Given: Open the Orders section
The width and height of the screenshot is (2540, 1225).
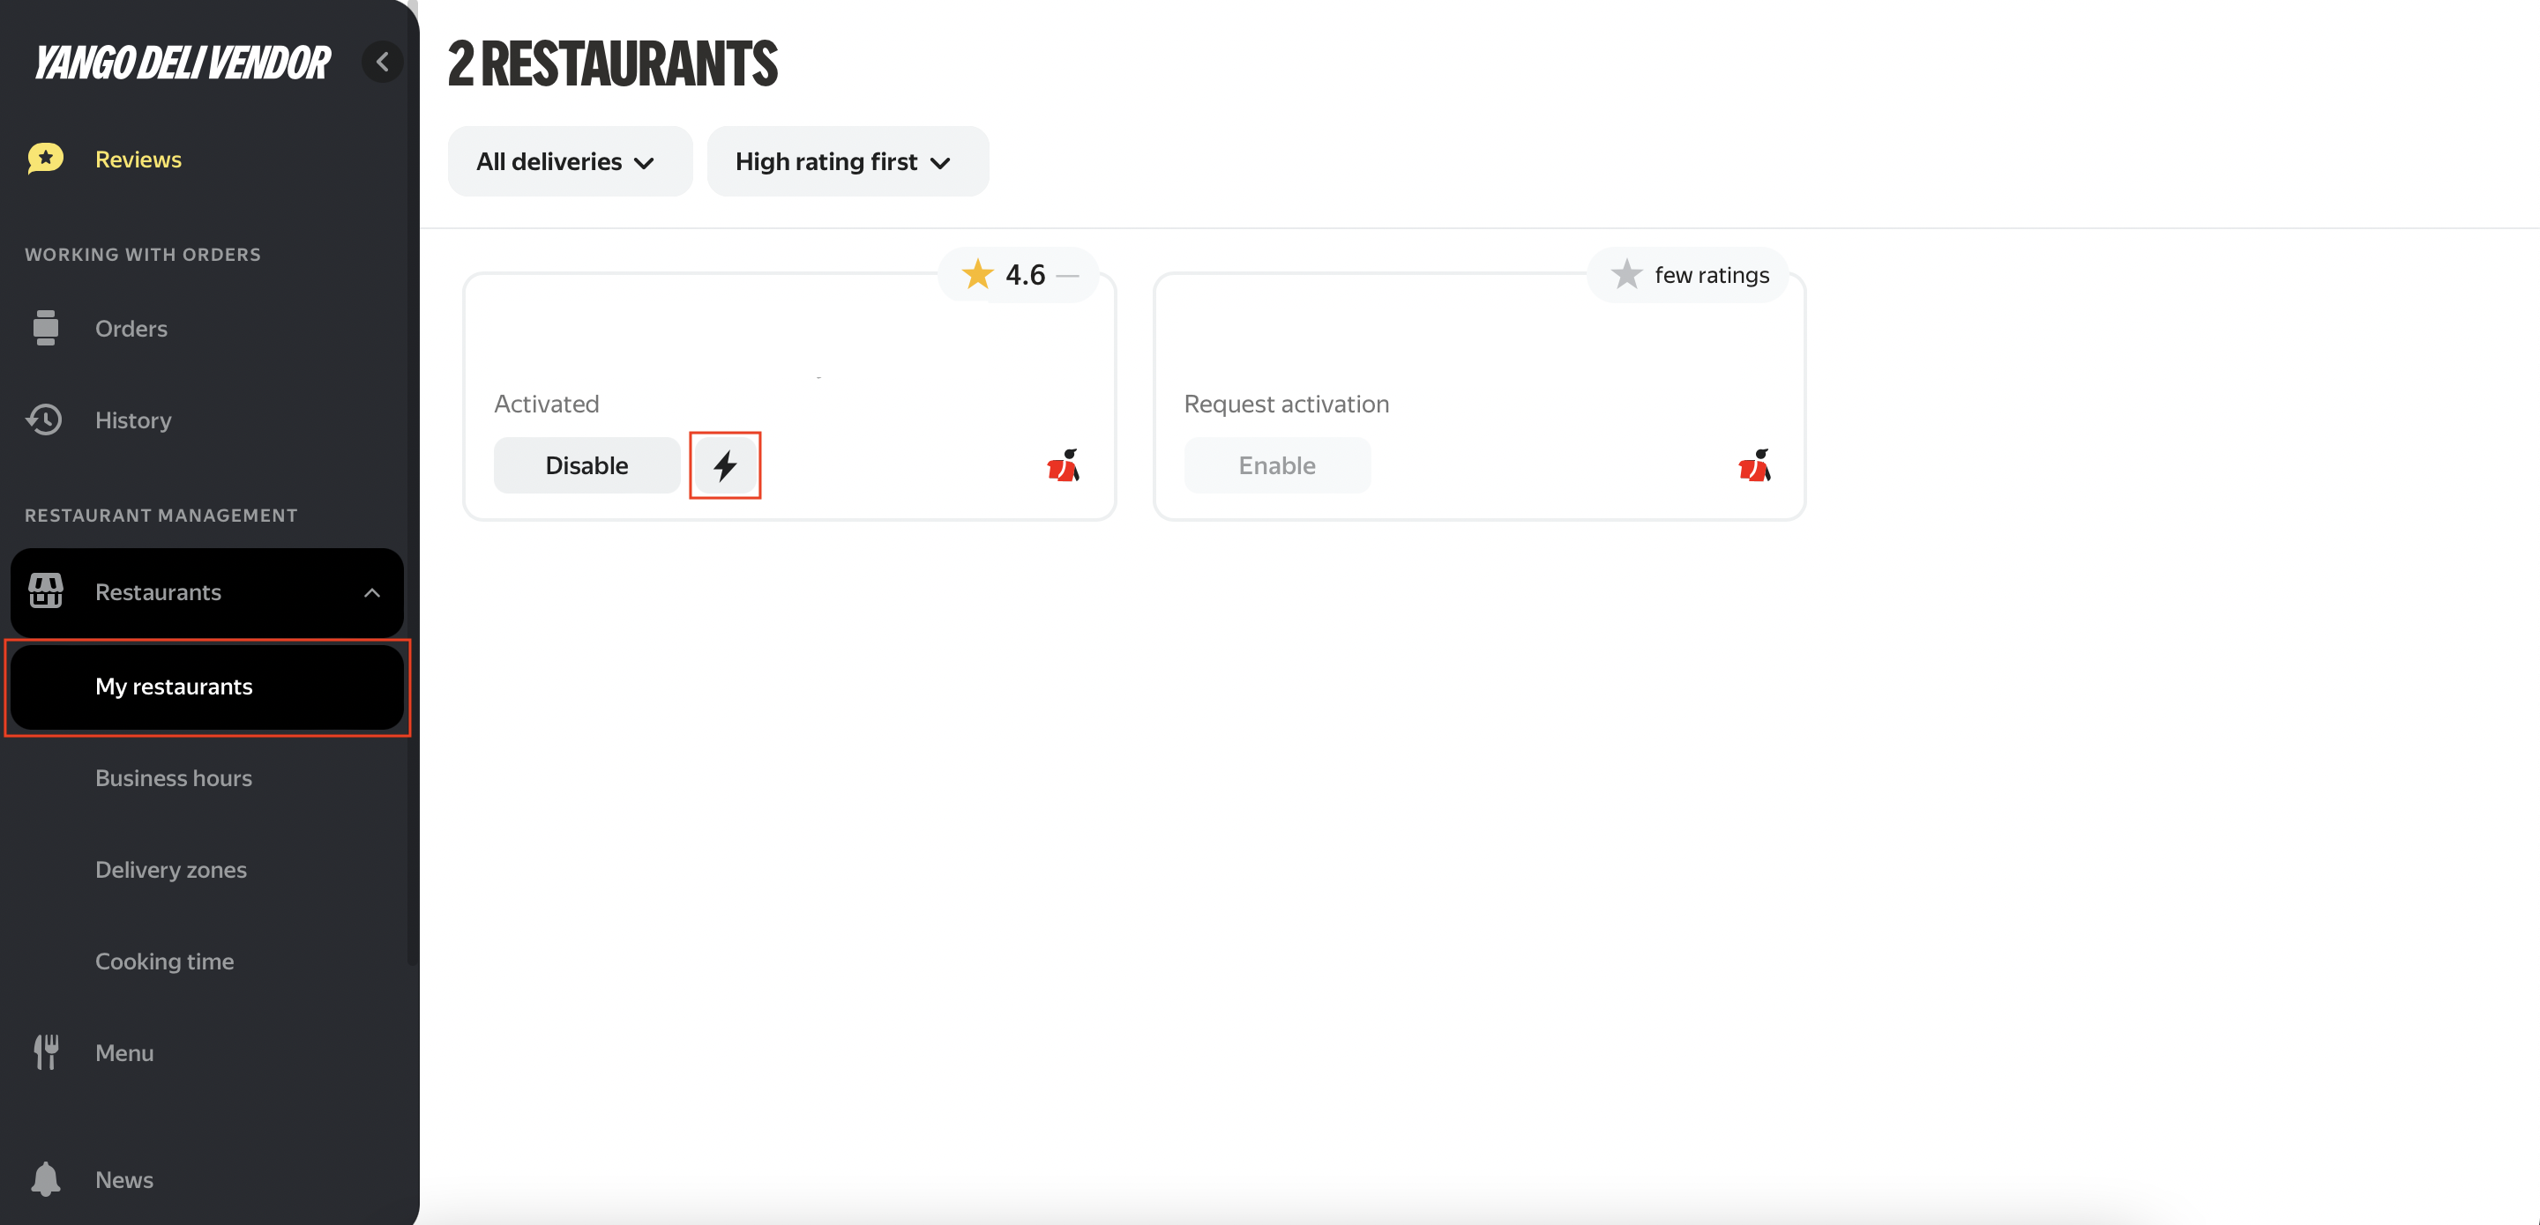Looking at the screenshot, I should (131, 328).
